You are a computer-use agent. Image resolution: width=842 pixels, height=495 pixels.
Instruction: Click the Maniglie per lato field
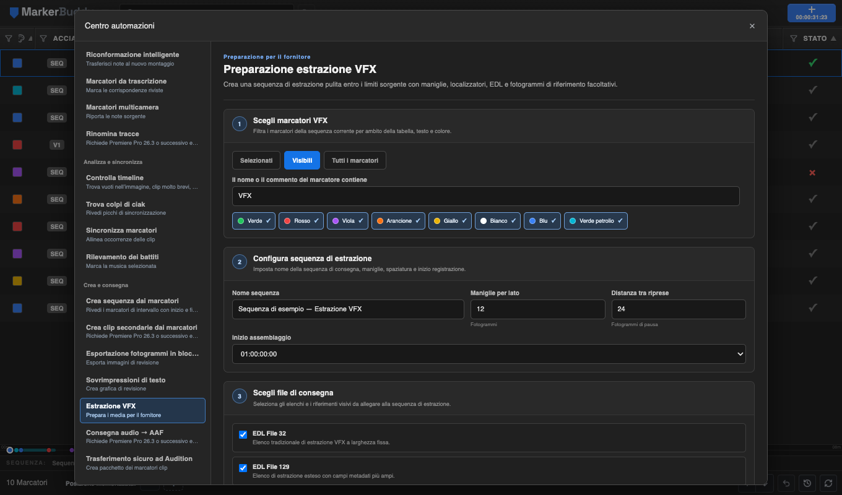point(538,309)
